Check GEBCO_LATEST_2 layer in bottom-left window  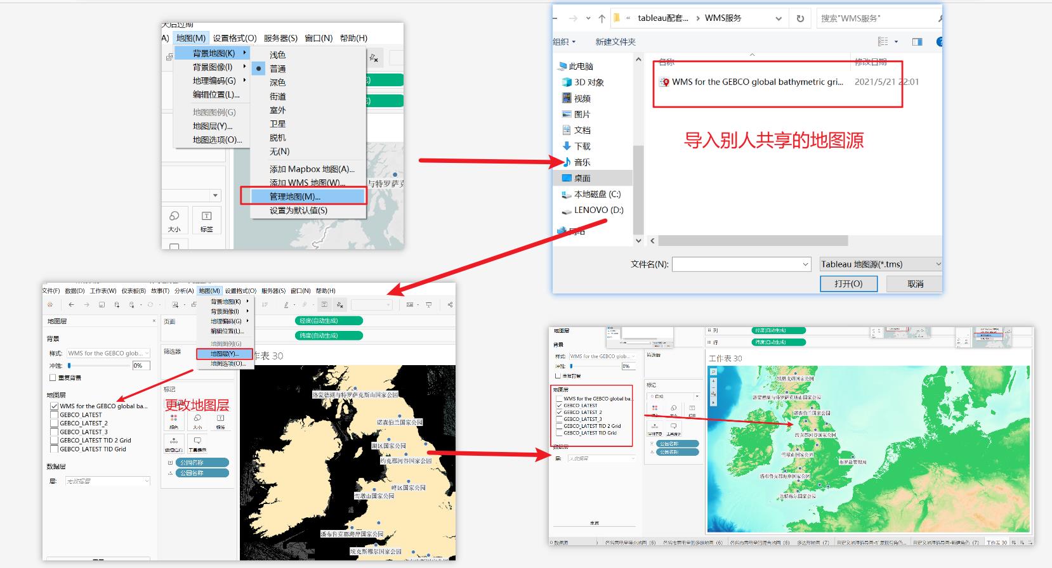click(54, 423)
